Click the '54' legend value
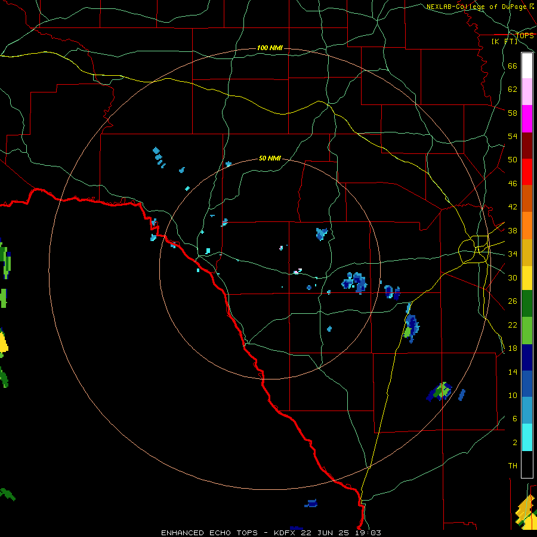Screen dimensions: 537x537 click(513, 136)
